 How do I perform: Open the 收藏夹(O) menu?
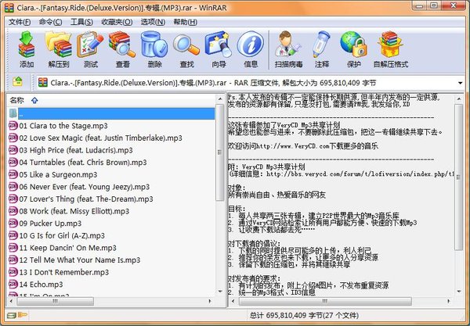[117, 22]
